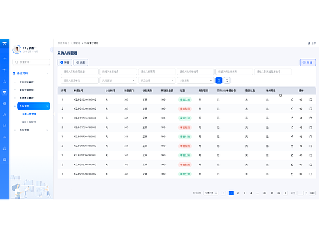Select the first tab with the blue dot icon
319x239 pixels.
tap(64, 63)
